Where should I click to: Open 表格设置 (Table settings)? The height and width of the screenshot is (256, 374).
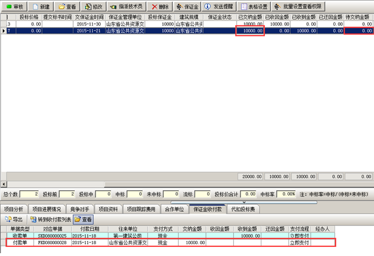point(252,6)
